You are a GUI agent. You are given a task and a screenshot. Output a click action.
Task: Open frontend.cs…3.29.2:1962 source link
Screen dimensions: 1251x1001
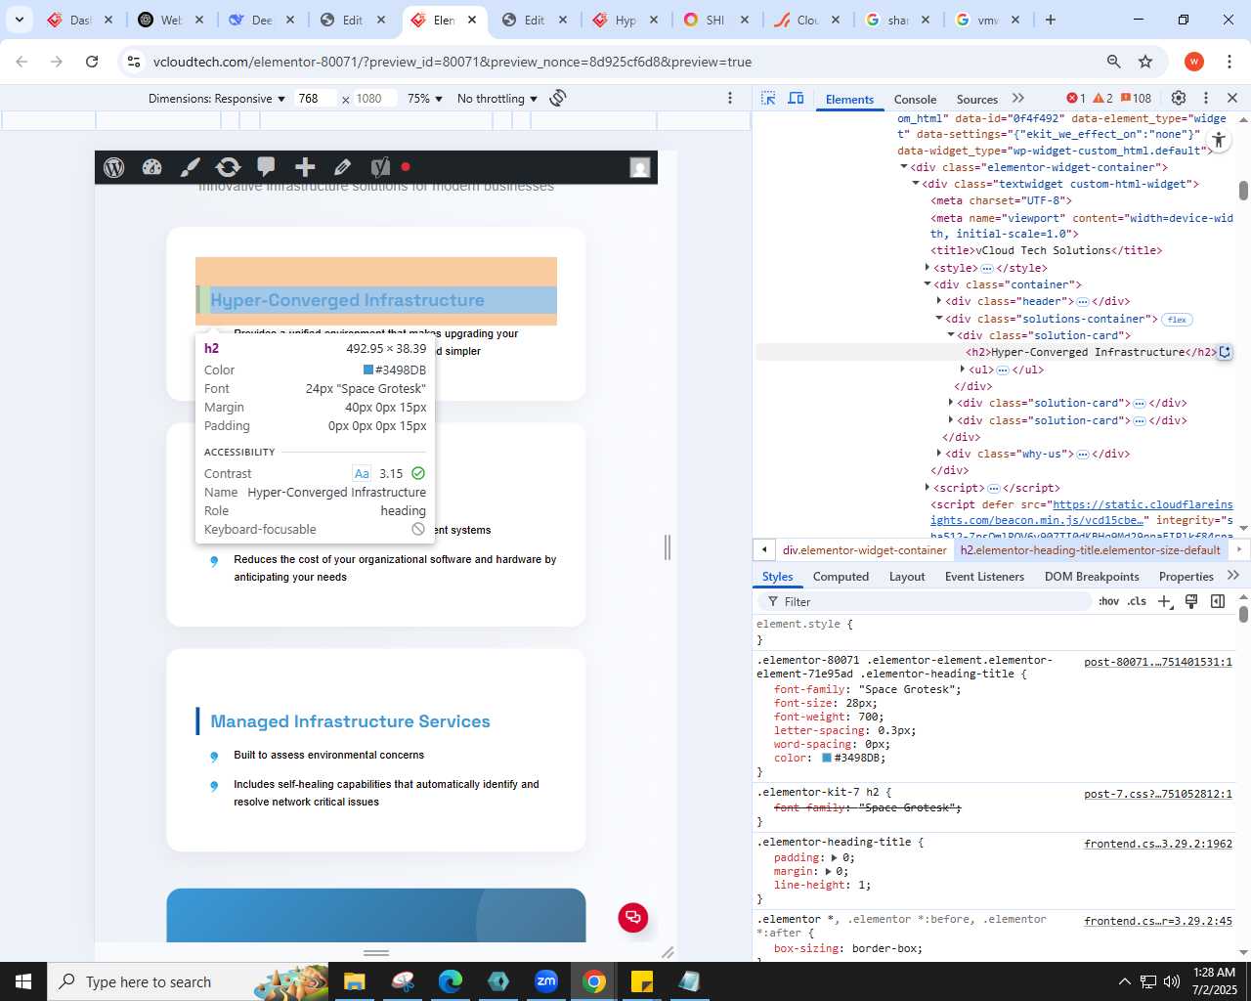point(1157,844)
